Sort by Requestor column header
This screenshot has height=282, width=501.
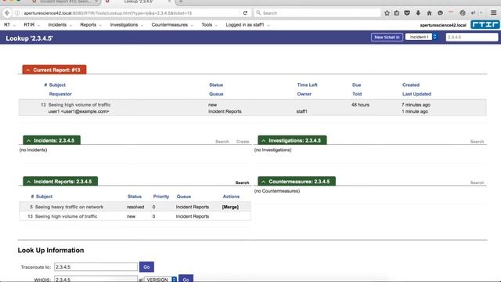click(x=60, y=94)
